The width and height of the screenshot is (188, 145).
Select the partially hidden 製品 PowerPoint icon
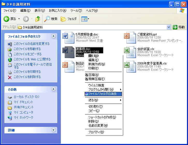pyautogui.click(x=68, y=67)
